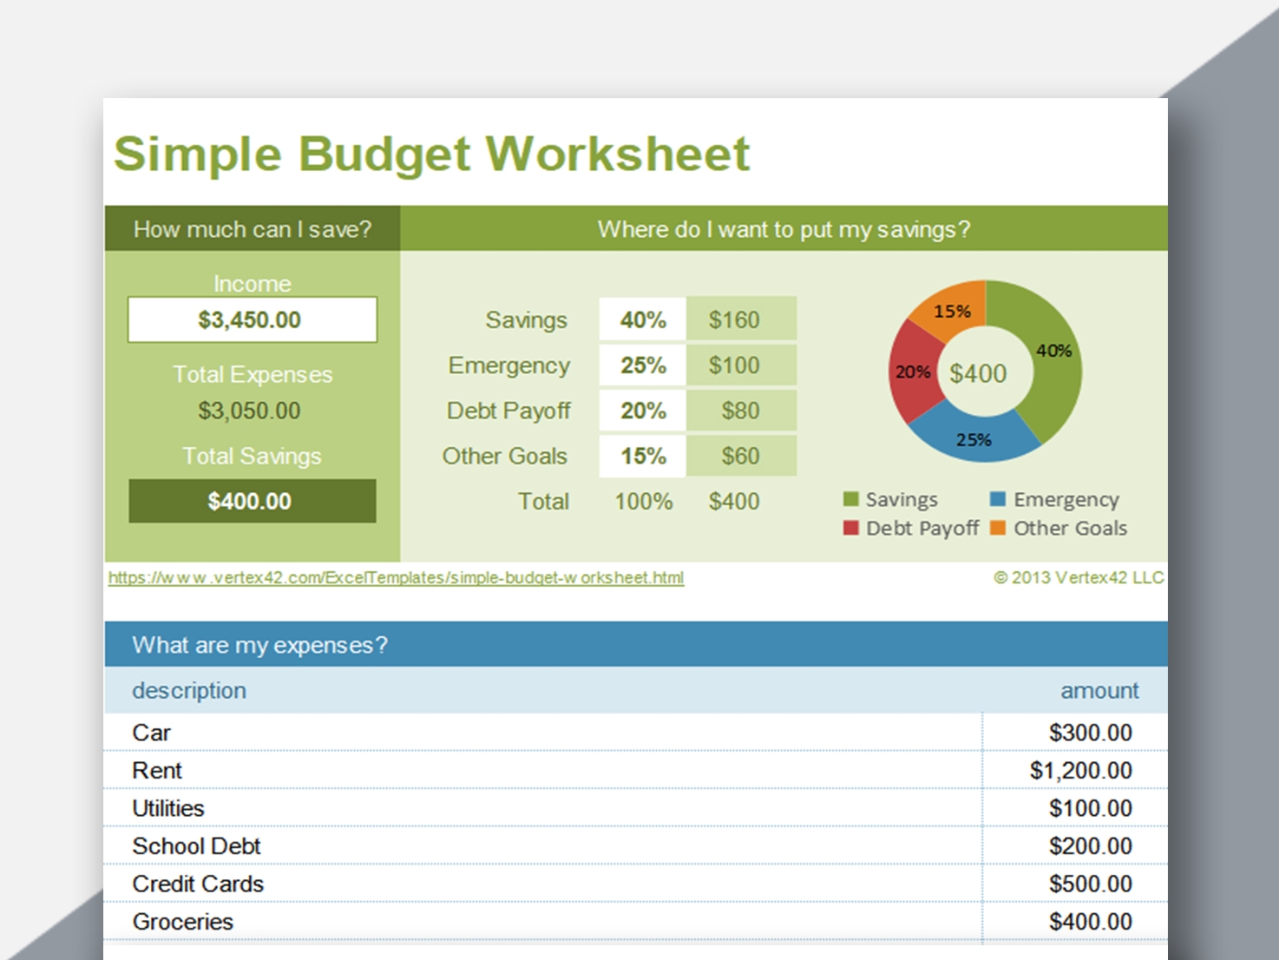
Task: Select the Groceries amount cell $400.00
Action: tap(1089, 921)
